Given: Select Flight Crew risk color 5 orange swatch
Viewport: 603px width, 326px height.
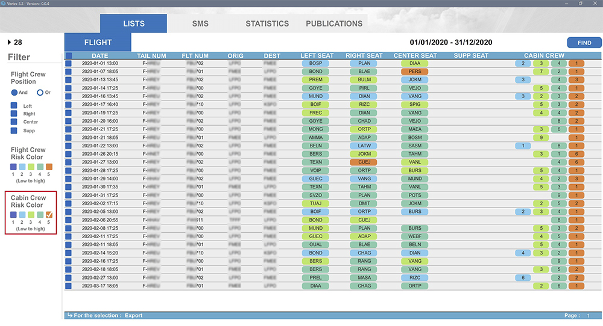Looking at the screenshot, I should [49, 167].
